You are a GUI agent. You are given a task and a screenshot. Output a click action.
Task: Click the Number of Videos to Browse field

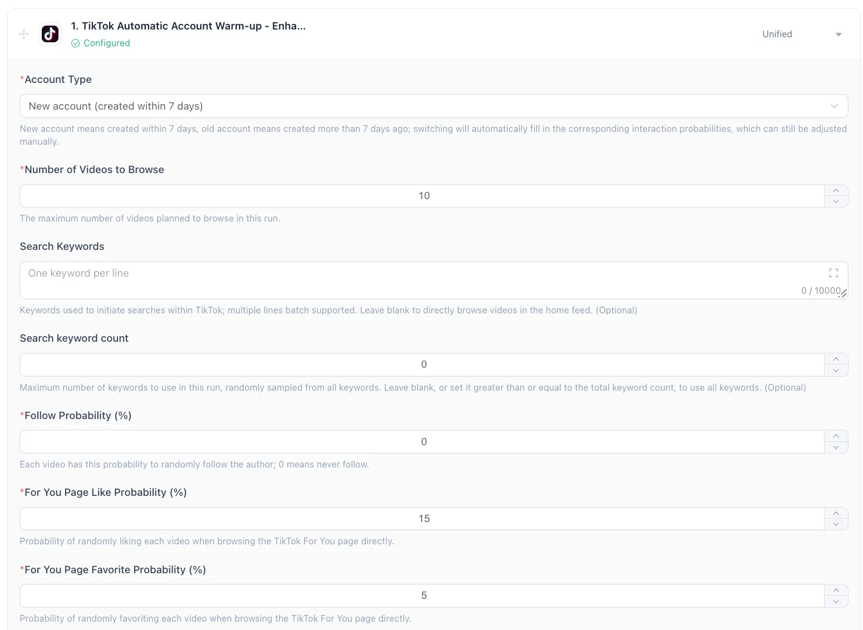pyautogui.click(x=422, y=196)
